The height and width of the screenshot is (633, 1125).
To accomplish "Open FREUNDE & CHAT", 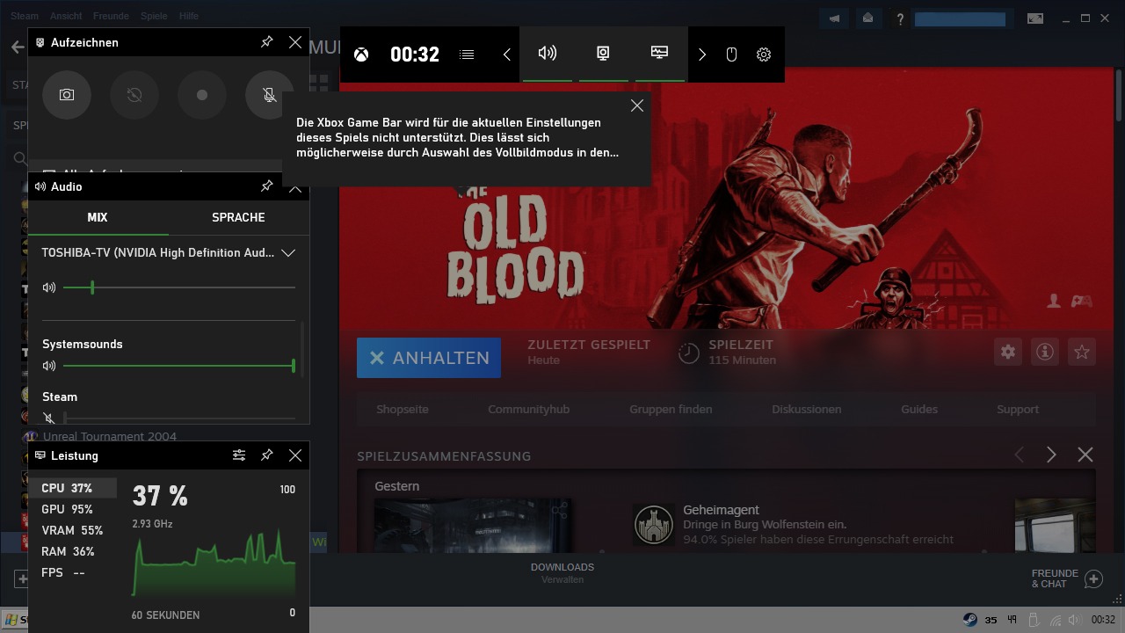I will click(x=1066, y=578).
